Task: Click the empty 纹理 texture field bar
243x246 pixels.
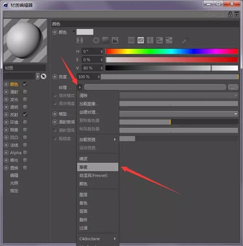Action: pyautogui.click(x=155, y=87)
